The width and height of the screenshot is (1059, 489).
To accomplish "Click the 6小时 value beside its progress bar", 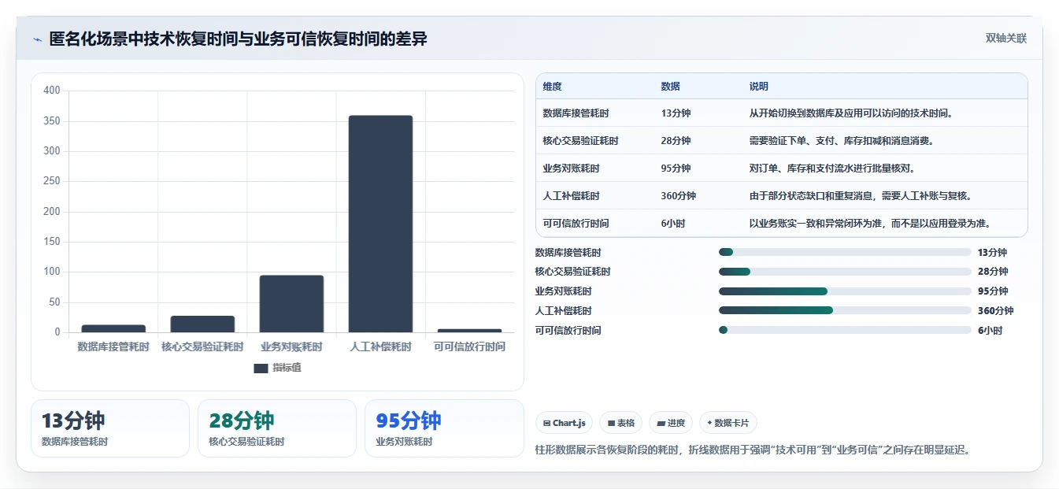I will 990,331.
